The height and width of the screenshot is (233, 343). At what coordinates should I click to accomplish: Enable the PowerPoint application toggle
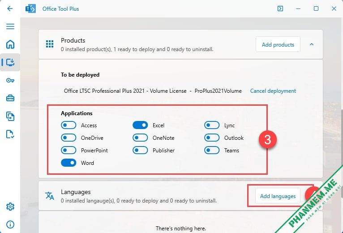coord(69,150)
